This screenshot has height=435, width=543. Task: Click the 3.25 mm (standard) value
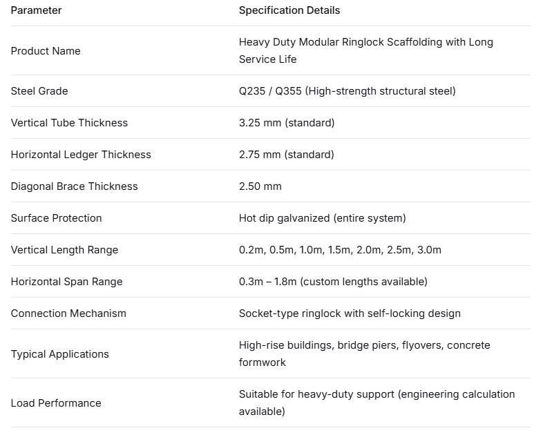coord(286,123)
